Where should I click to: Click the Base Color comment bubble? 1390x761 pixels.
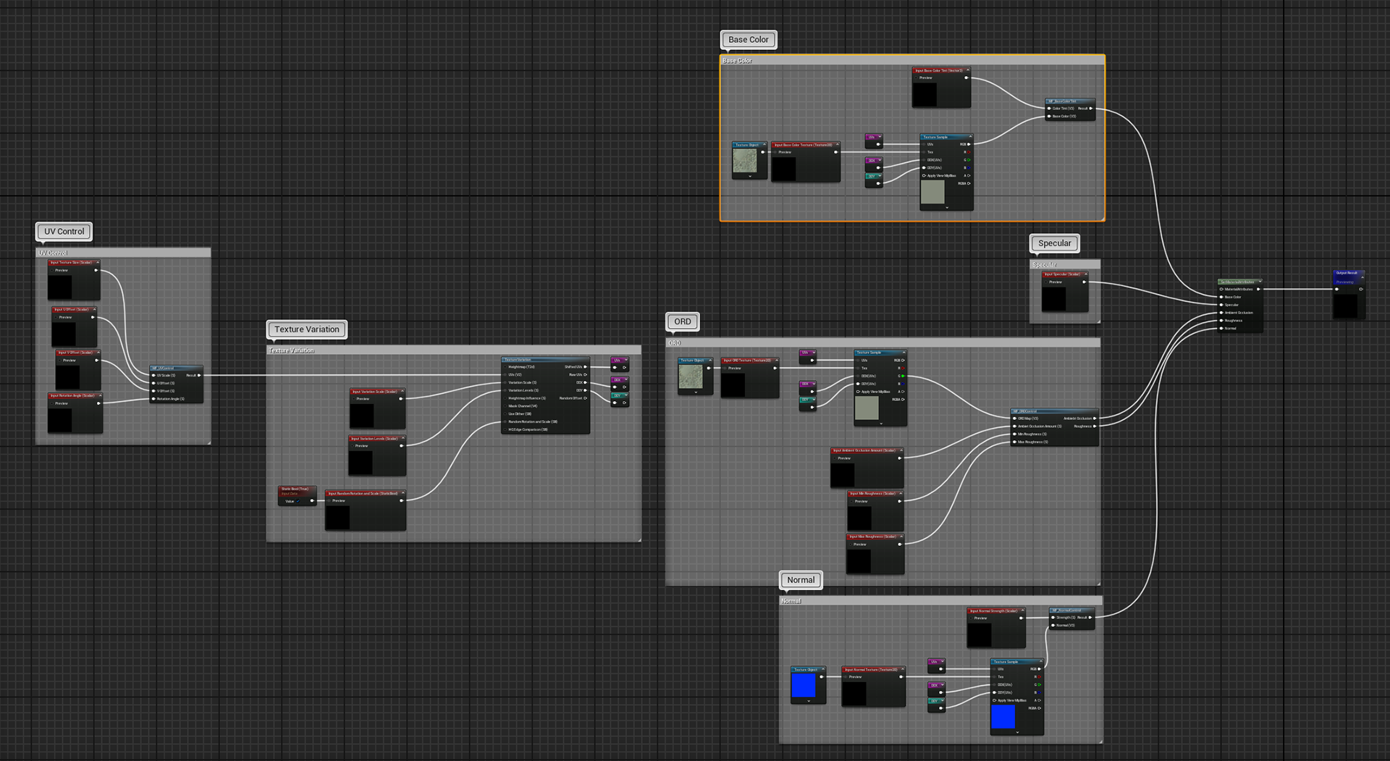click(749, 40)
